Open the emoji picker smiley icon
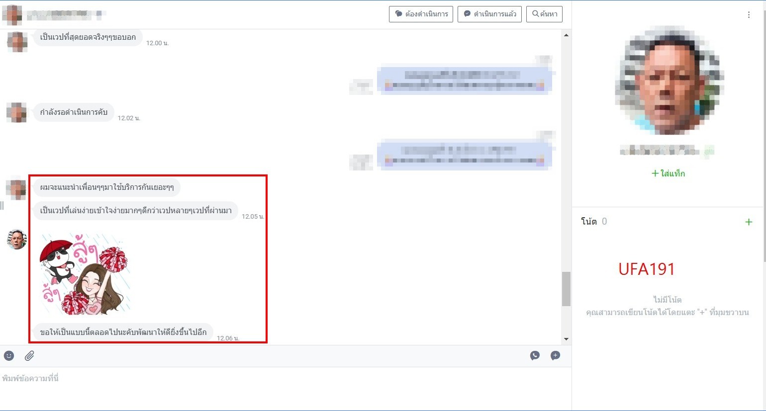Image resolution: width=766 pixels, height=411 pixels. (9, 356)
